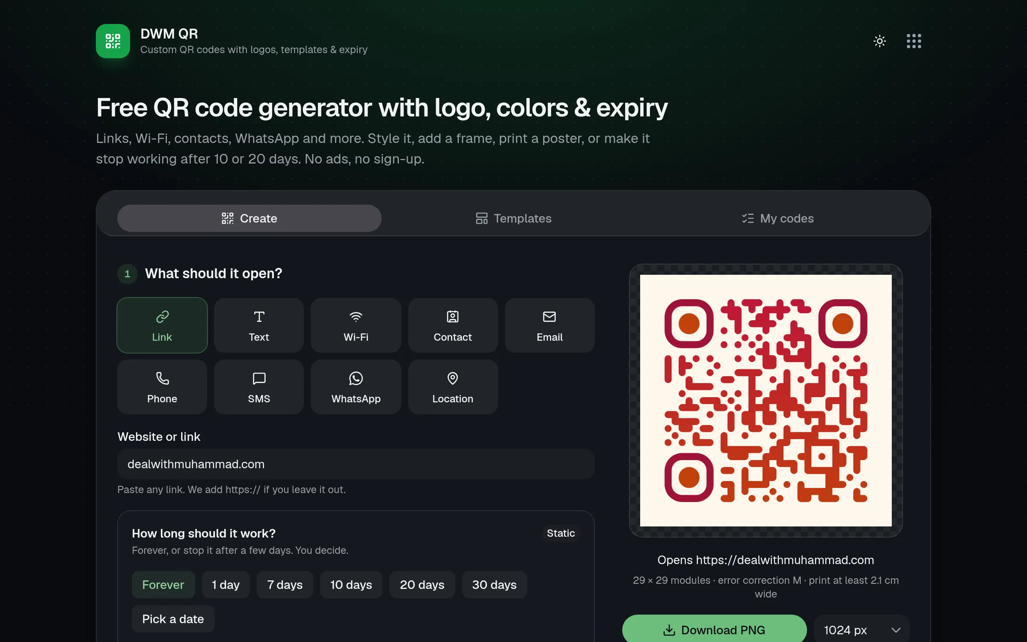Click 'How long should it work?' heading

click(204, 533)
